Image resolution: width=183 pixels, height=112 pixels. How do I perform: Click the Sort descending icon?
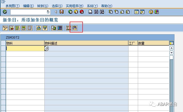[45, 28]
